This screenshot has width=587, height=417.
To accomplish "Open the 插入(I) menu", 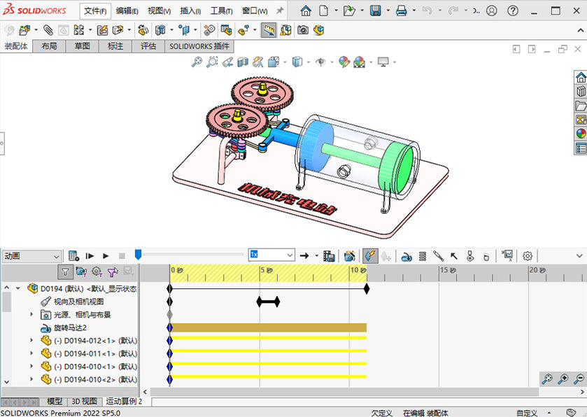I will coord(190,11).
